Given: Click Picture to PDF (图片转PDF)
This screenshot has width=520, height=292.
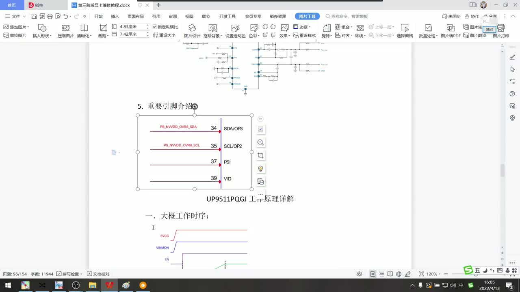Looking at the screenshot, I should click(451, 30).
